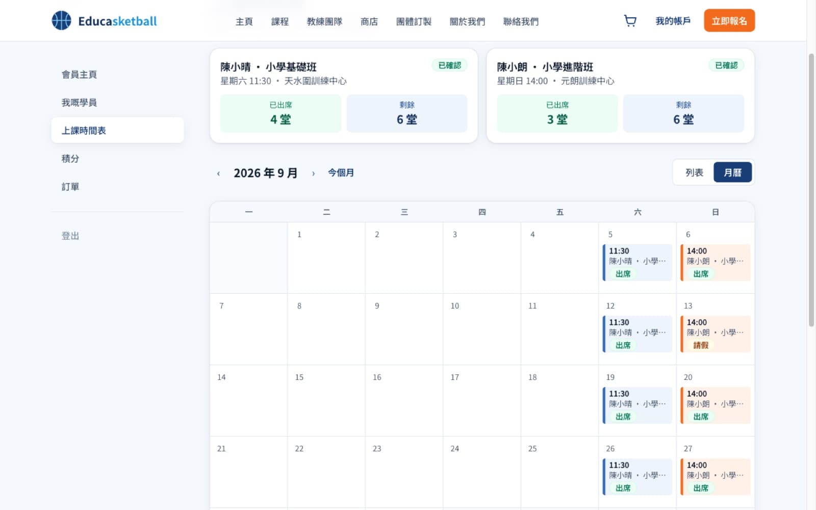816x510 pixels.
Task: Open 11:30 class on September 19
Action: coord(637,405)
